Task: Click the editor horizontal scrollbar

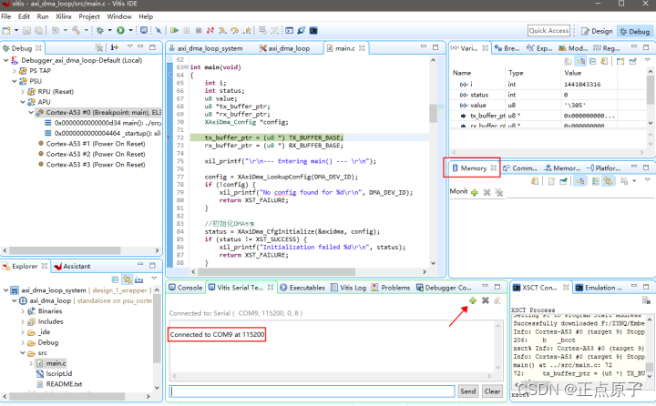Action: 276,272
